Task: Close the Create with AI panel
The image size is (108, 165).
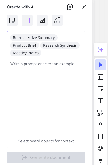Action: tap(84, 7)
